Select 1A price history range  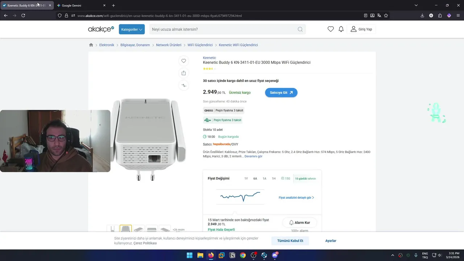pyautogui.click(x=265, y=178)
